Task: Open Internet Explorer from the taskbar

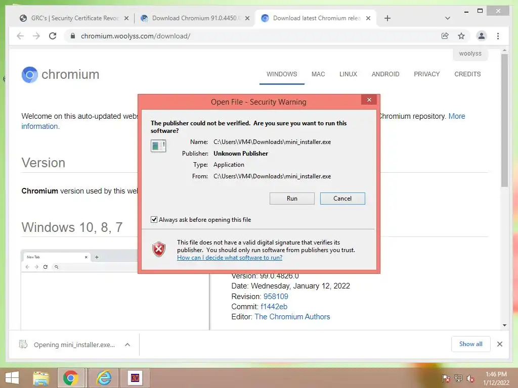Action: coord(104,378)
